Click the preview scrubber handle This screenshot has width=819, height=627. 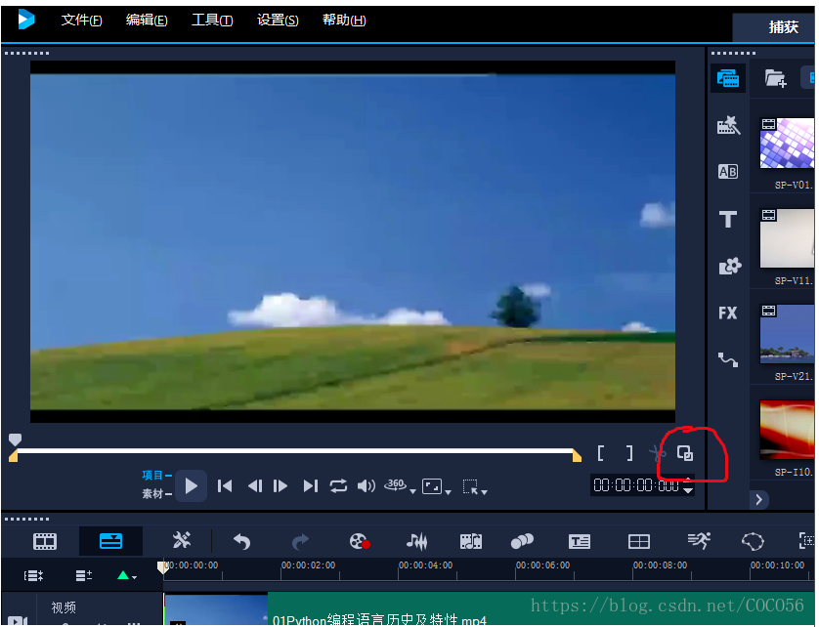pyautogui.click(x=15, y=439)
